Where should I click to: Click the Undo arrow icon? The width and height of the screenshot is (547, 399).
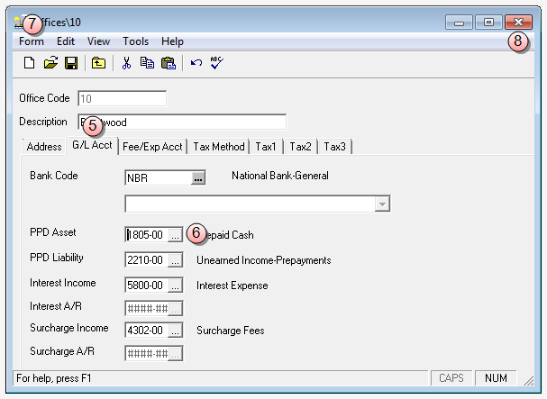click(196, 63)
